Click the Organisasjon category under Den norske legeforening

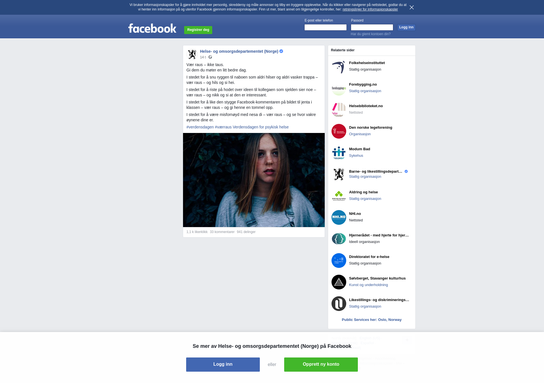(360, 134)
